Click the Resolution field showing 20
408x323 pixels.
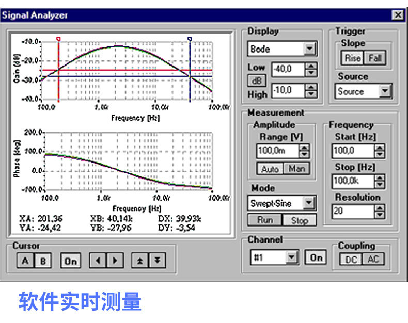(353, 212)
